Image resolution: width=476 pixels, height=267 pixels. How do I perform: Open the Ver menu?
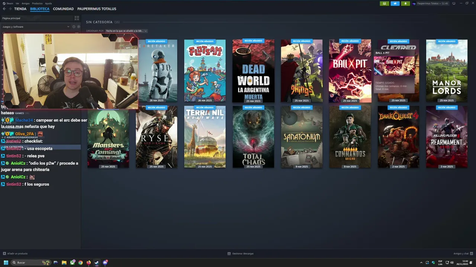click(x=17, y=3)
